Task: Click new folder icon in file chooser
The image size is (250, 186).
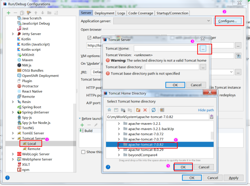Action: click(x=138, y=110)
